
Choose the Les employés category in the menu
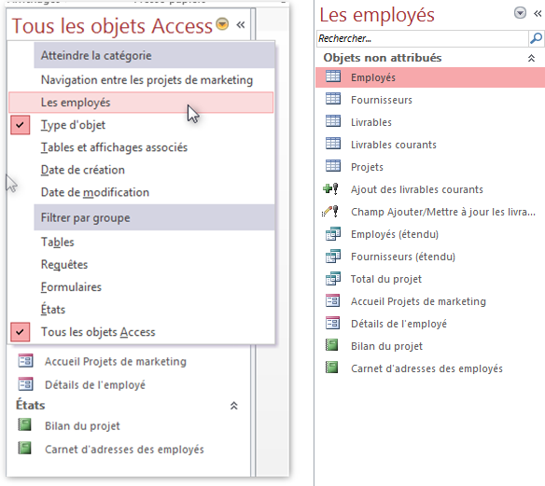141,103
